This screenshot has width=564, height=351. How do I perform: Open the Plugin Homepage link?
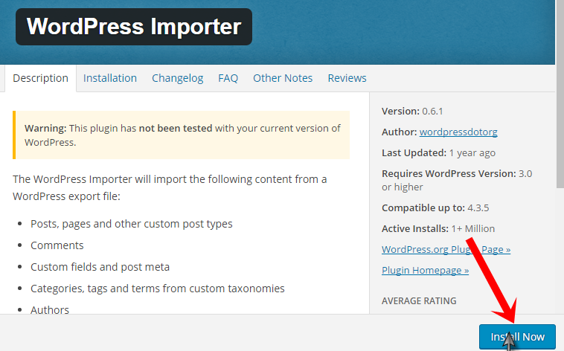click(425, 270)
